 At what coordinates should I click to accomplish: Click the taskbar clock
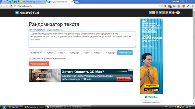coord(191,107)
